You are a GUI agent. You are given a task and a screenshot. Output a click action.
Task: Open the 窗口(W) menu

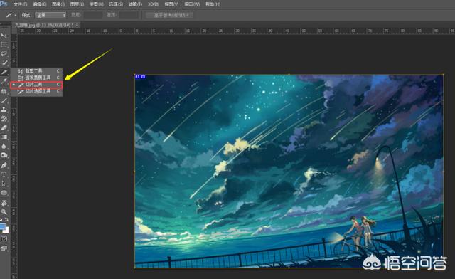(192, 4)
